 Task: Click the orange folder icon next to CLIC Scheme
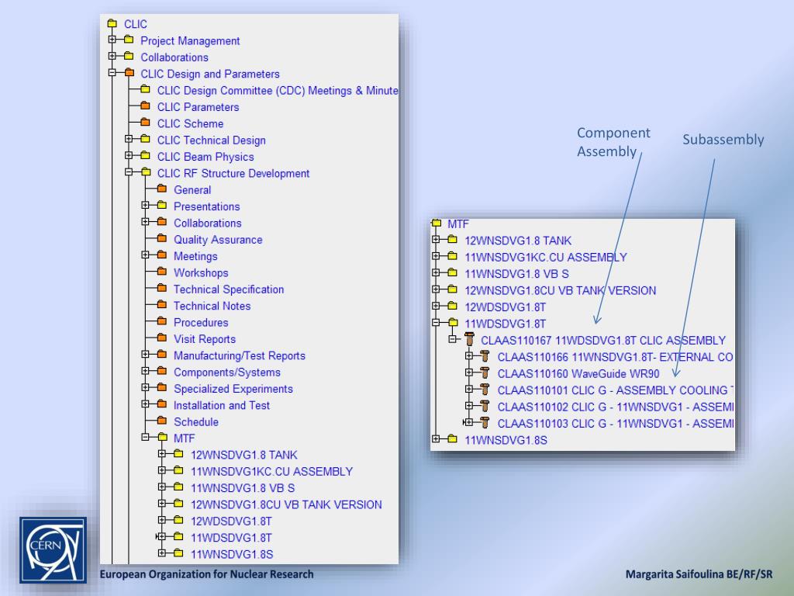145,123
